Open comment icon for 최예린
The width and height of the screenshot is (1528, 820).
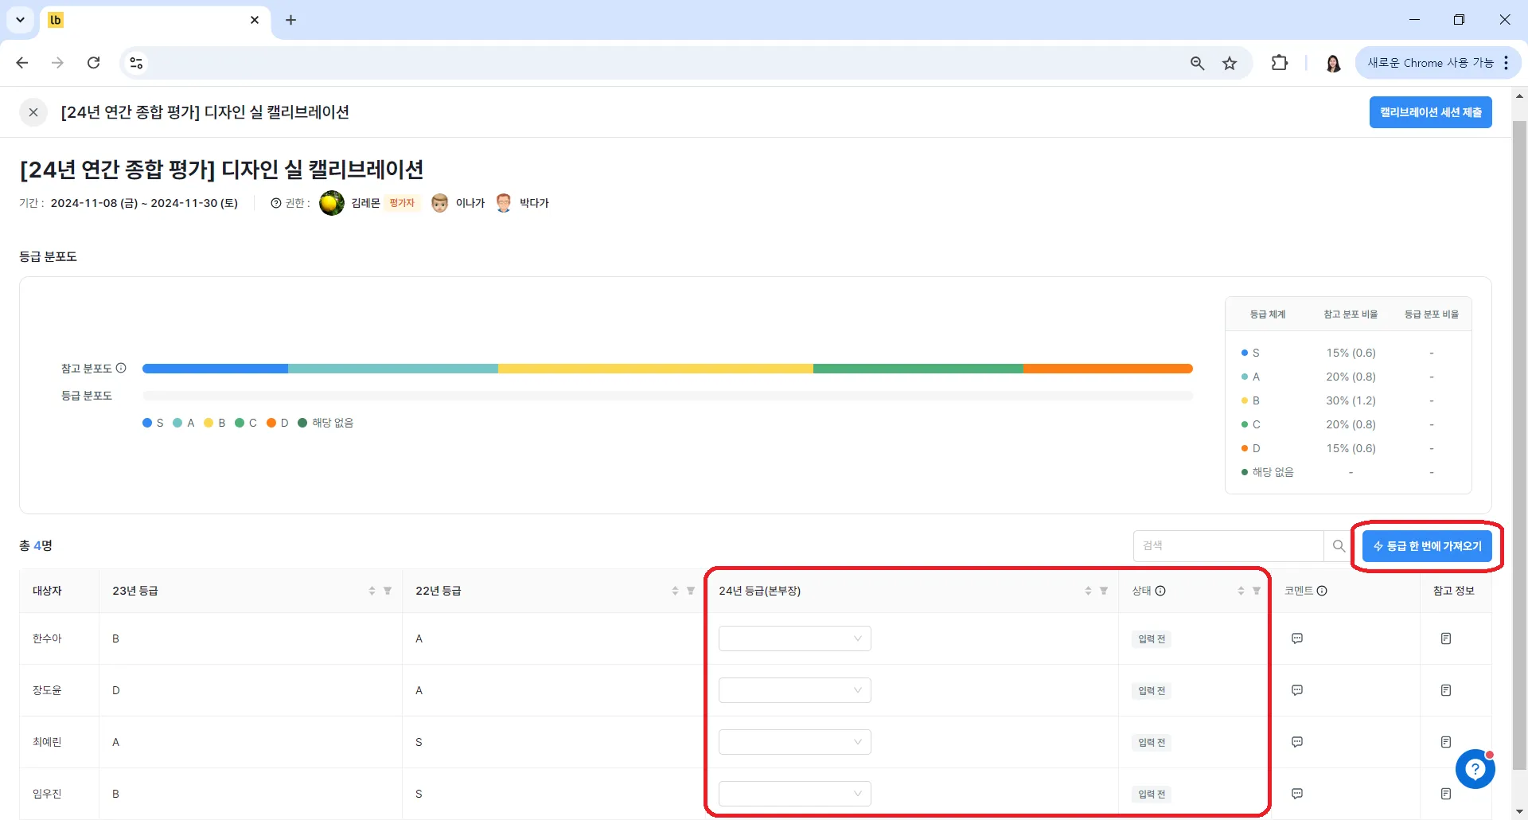[x=1297, y=742]
